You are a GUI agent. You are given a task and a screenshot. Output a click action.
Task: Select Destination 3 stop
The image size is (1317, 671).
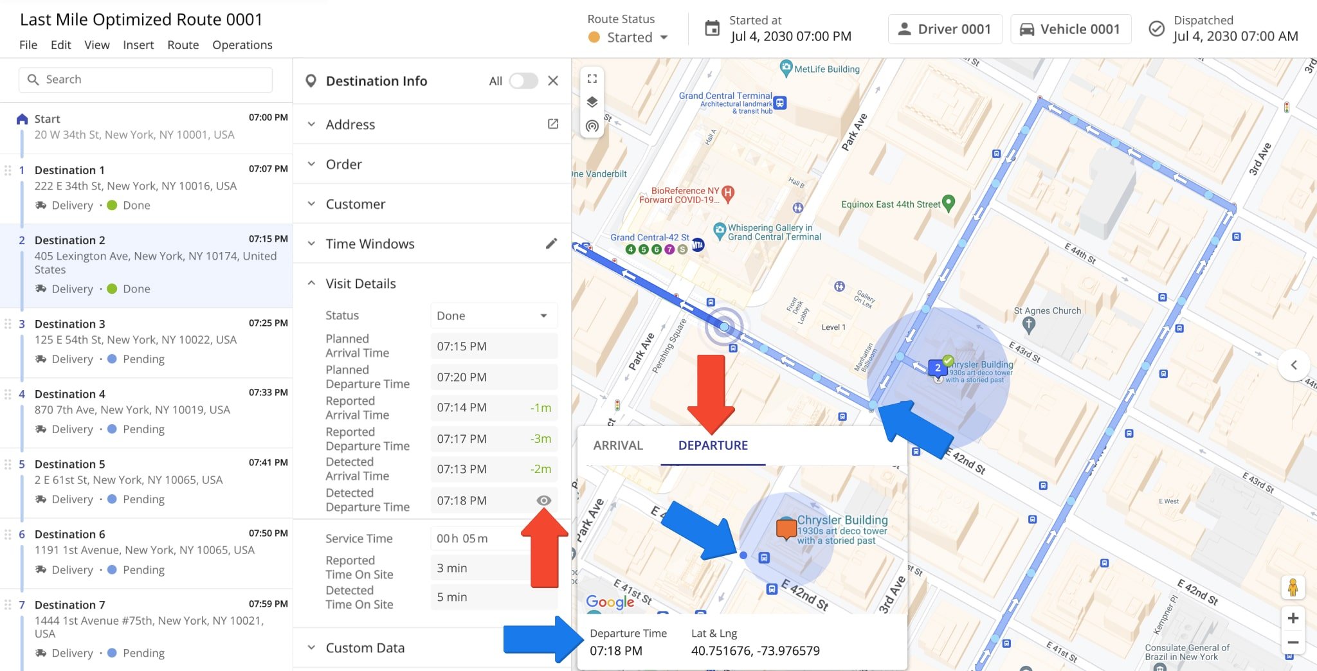147,342
